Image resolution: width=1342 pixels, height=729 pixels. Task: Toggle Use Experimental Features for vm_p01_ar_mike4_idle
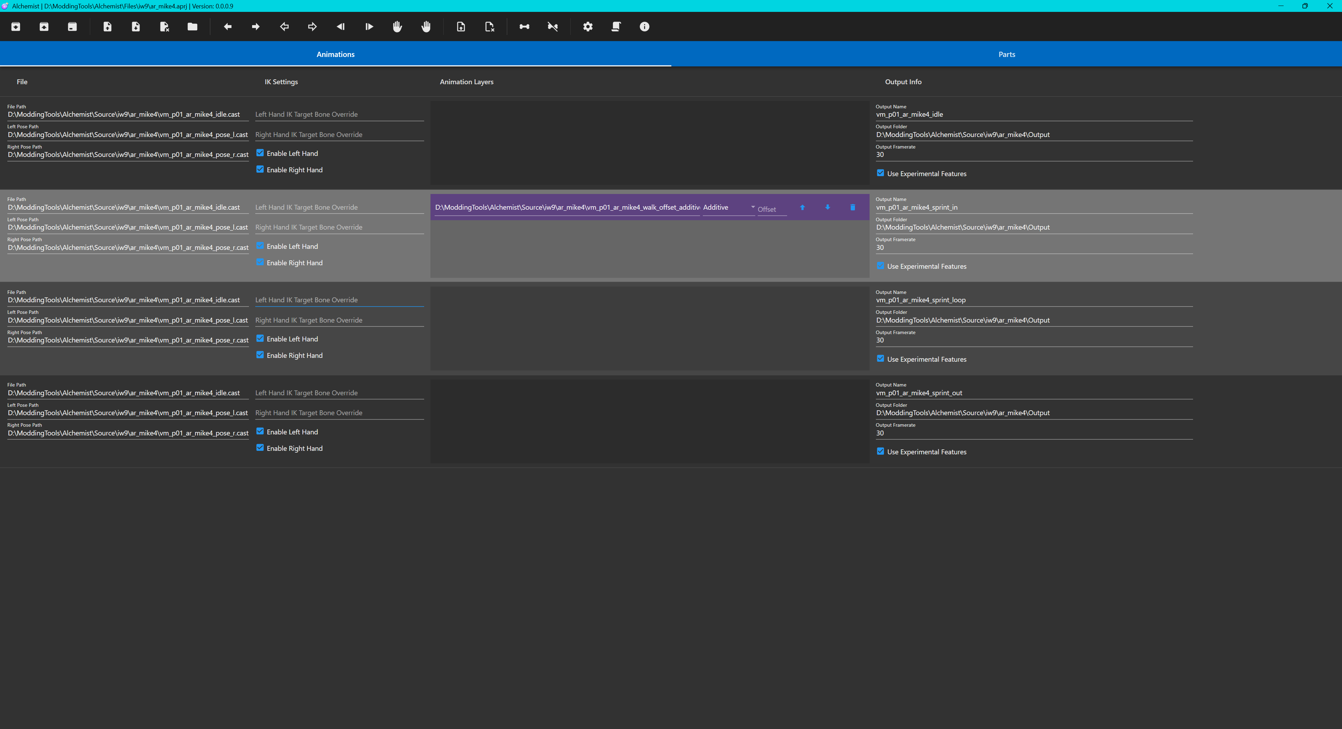coord(880,173)
